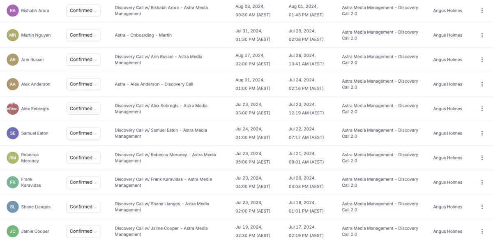Change the status dropdown for Samuel Eaton

83,133
